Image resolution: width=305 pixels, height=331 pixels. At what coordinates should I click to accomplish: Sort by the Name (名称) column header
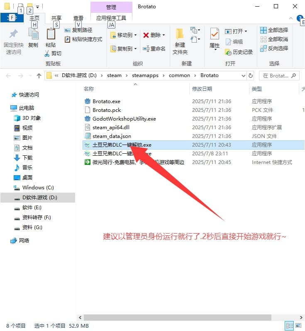point(89,89)
